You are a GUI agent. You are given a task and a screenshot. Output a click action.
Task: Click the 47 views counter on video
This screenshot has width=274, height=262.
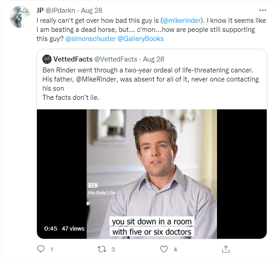73,228
